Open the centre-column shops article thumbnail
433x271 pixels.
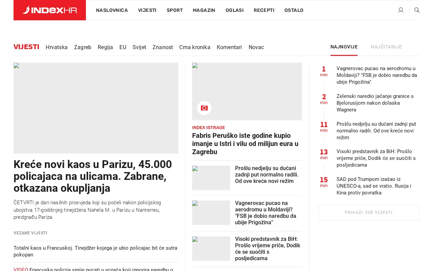(x=211, y=178)
